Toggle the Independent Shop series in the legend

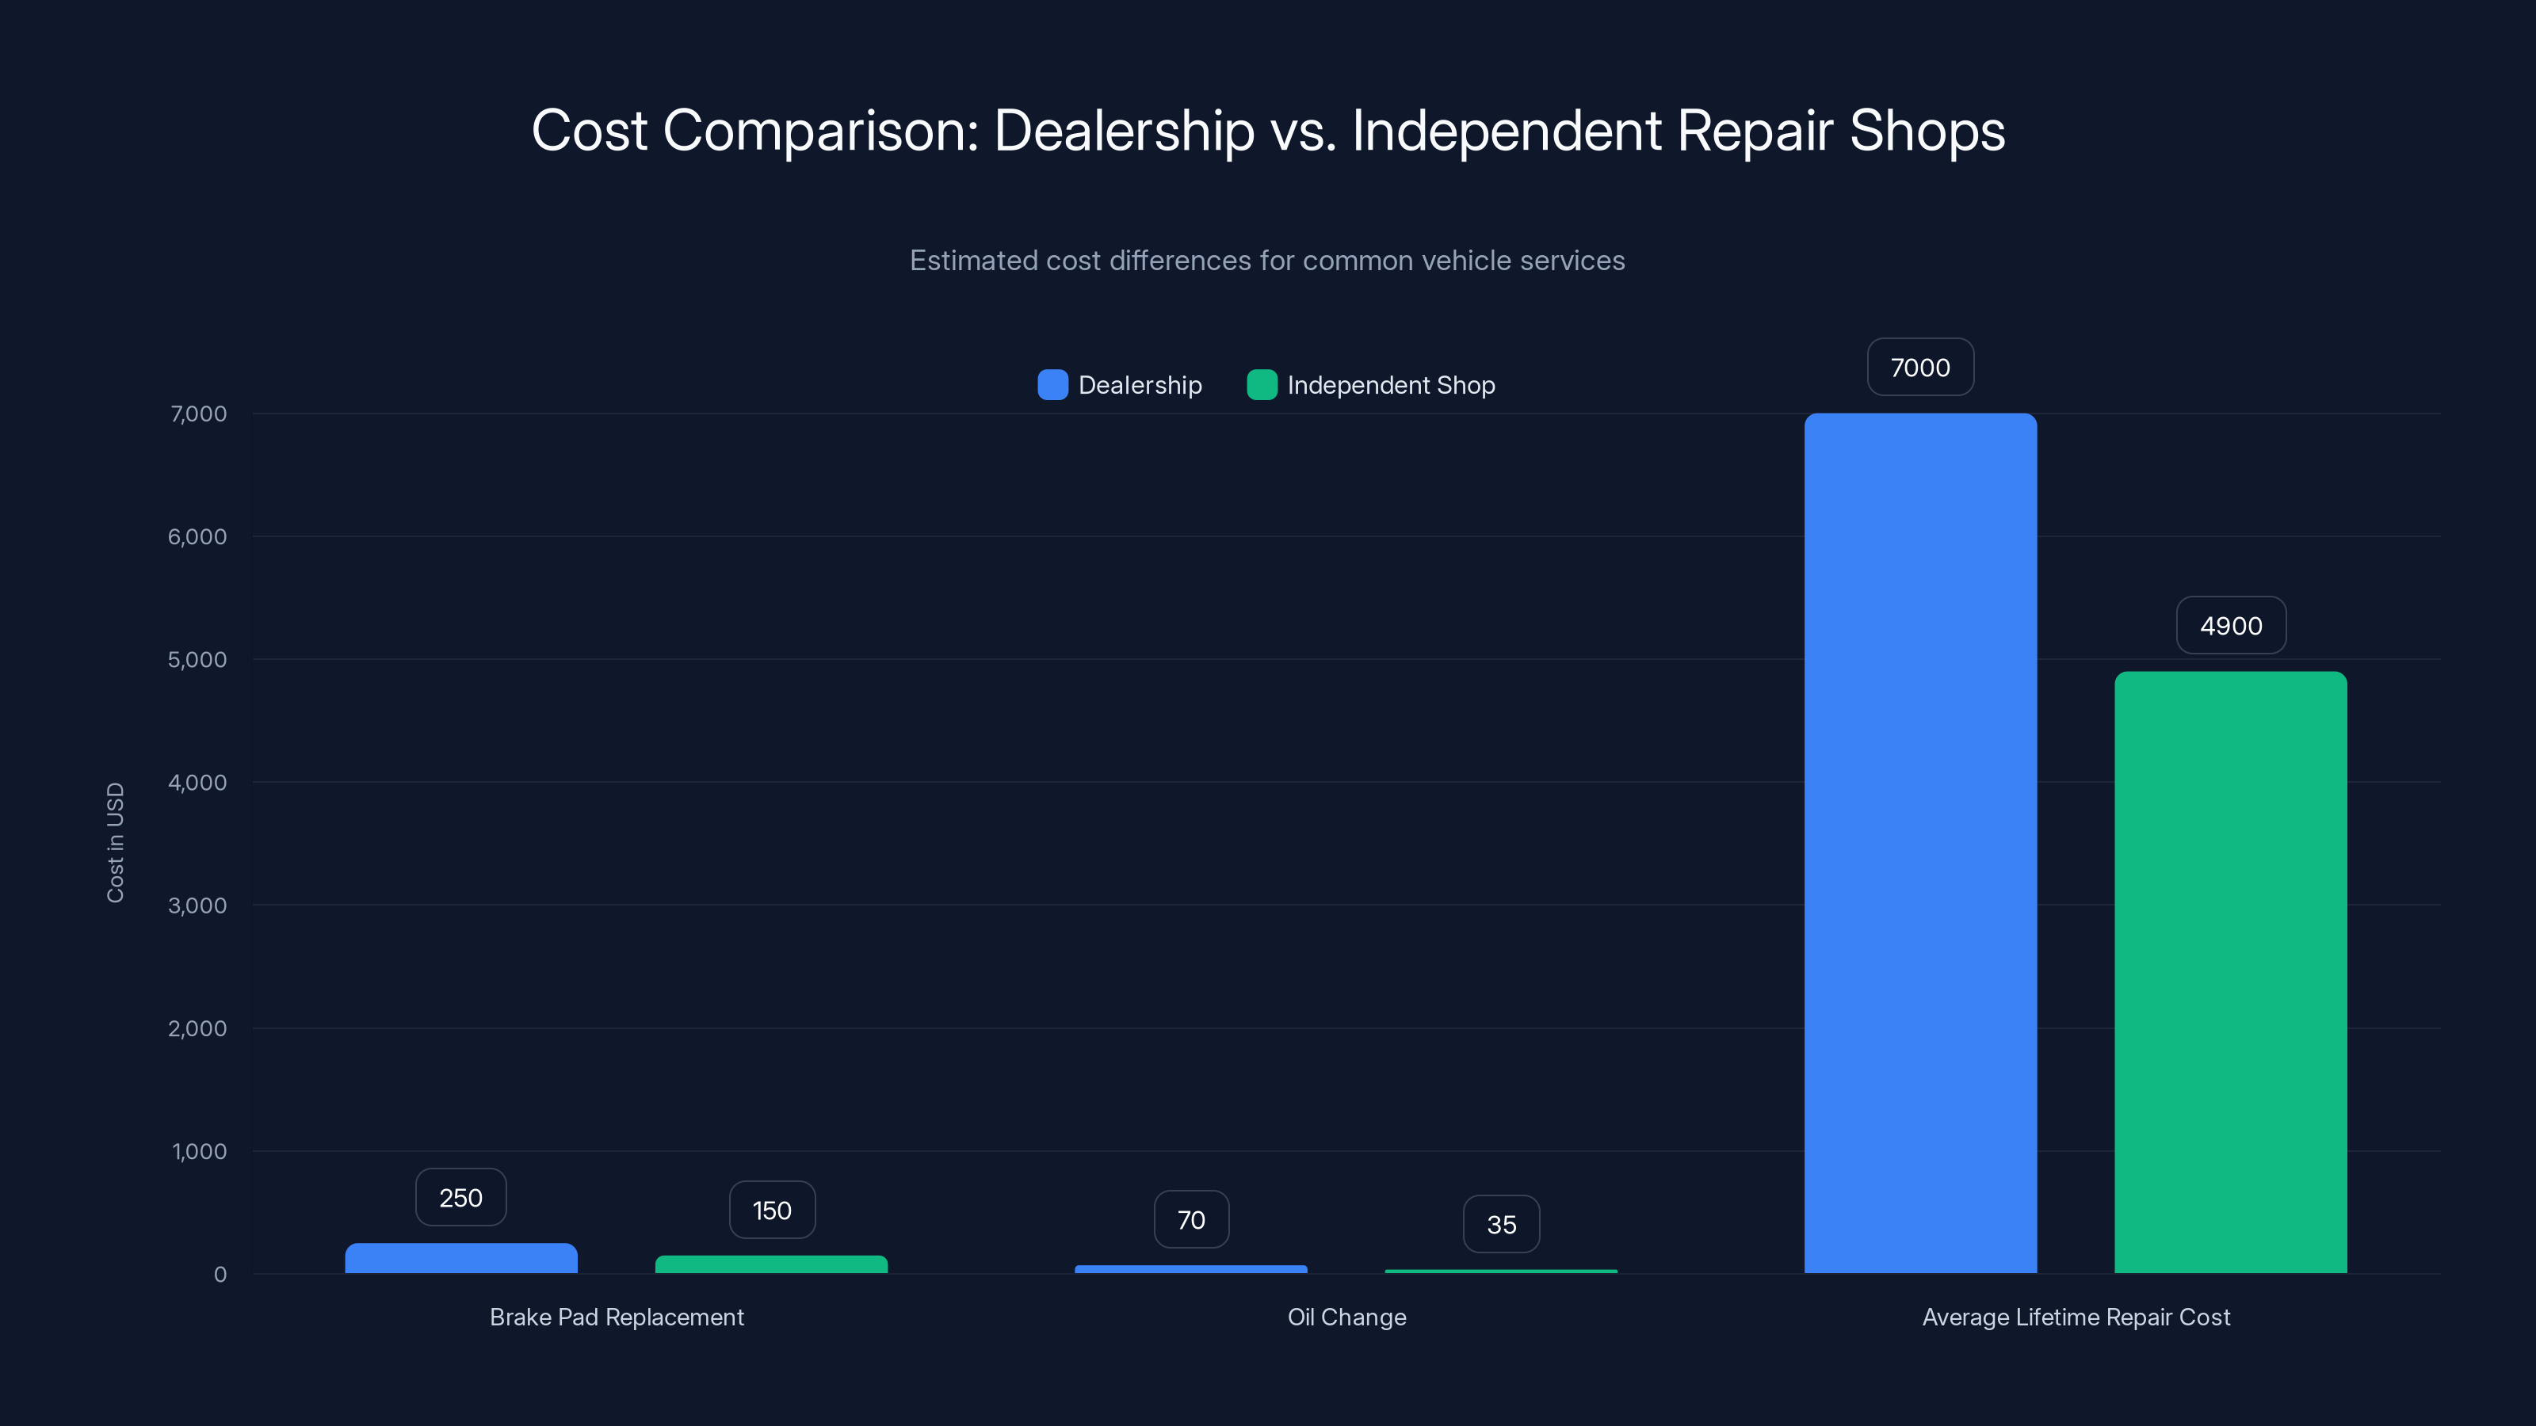1391,385
